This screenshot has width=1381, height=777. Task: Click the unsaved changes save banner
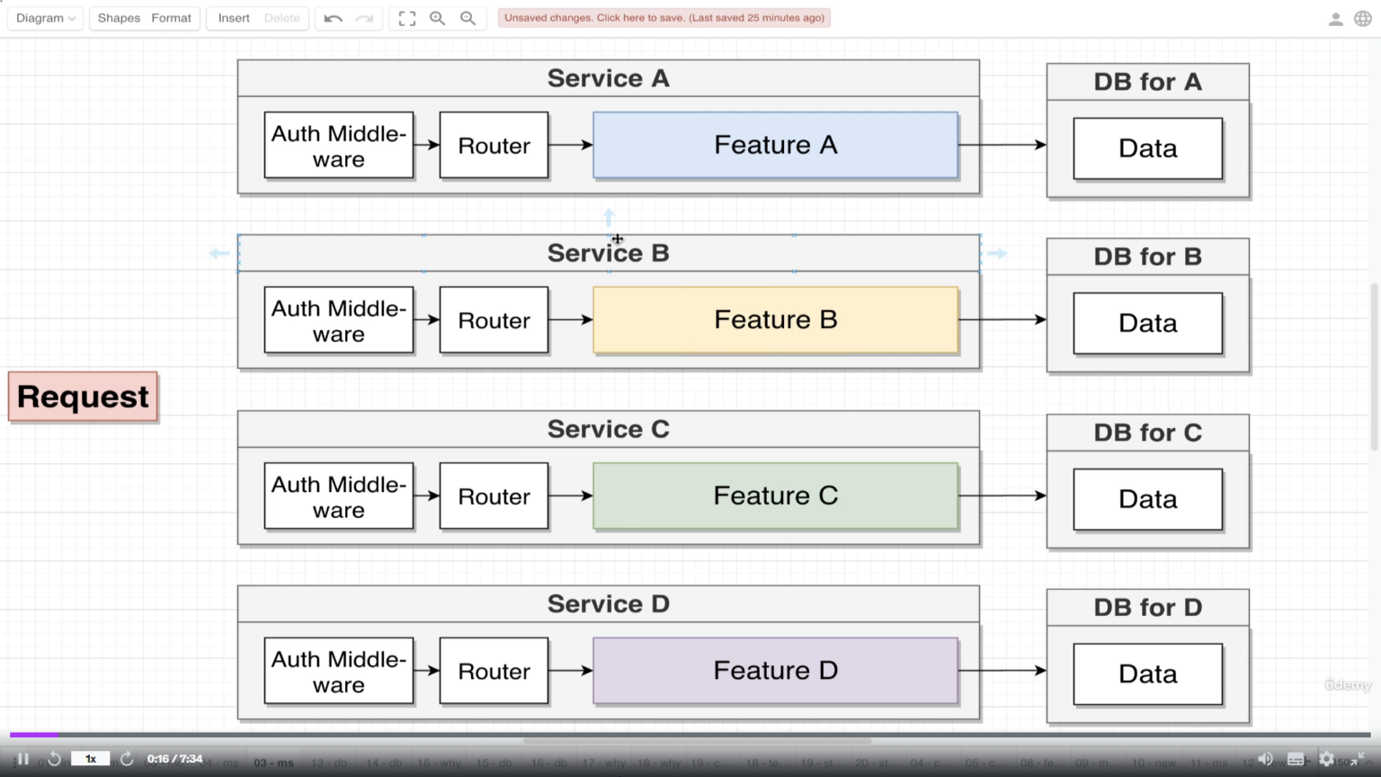point(664,18)
